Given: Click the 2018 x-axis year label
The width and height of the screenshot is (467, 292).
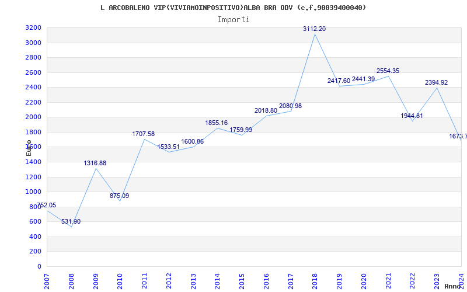Looking at the screenshot, I should tap(315, 281).
